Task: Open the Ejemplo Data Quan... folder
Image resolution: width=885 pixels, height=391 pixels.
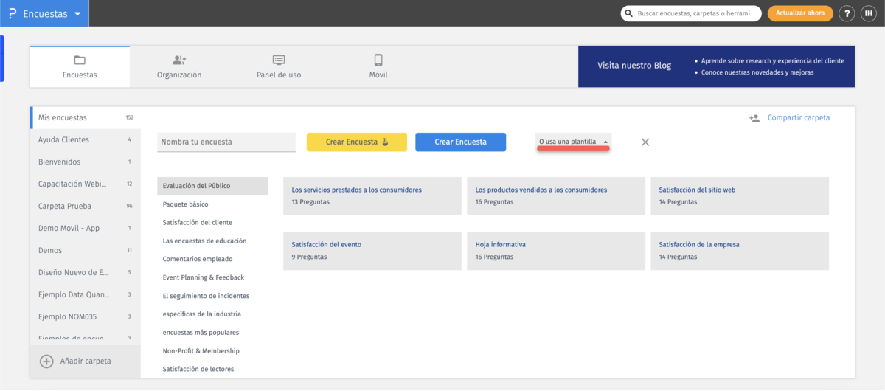Action: point(86,294)
